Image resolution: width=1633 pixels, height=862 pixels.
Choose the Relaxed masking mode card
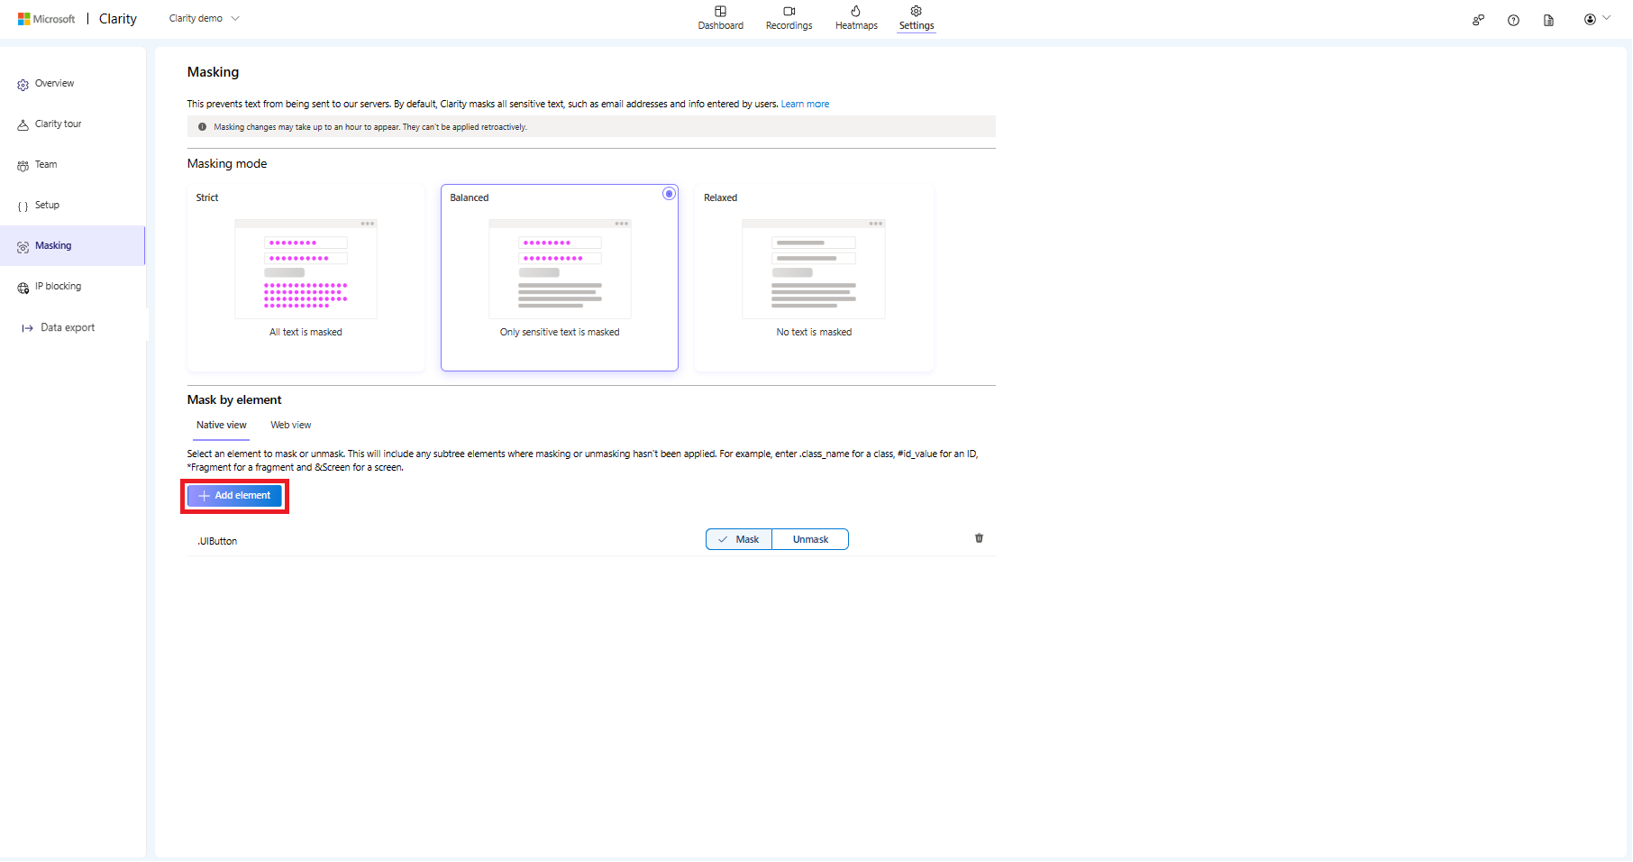(x=814, y=278)
